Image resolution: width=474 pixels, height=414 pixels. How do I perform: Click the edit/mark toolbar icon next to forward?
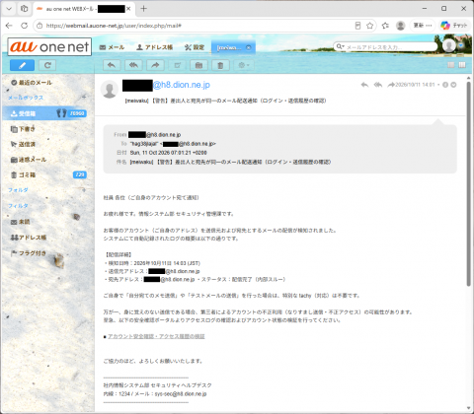(x=177, y=65)
